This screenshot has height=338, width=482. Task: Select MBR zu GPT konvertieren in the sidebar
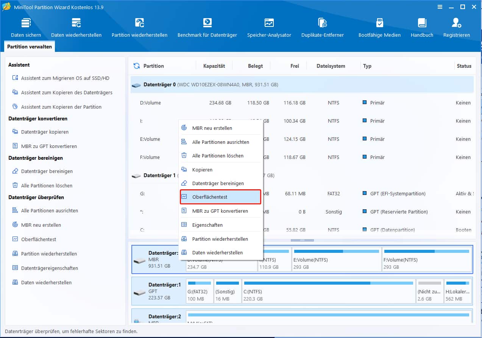45,146
